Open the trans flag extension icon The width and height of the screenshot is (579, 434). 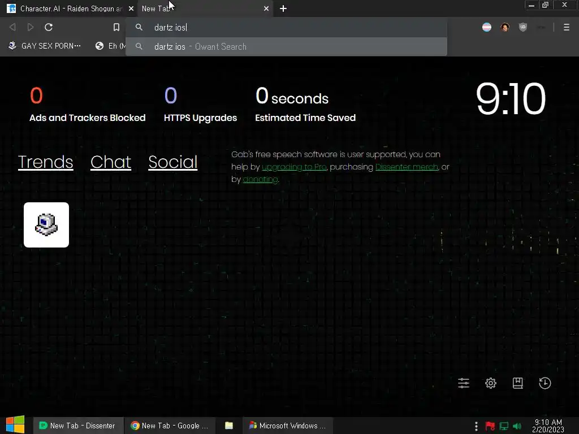(487, 27)
